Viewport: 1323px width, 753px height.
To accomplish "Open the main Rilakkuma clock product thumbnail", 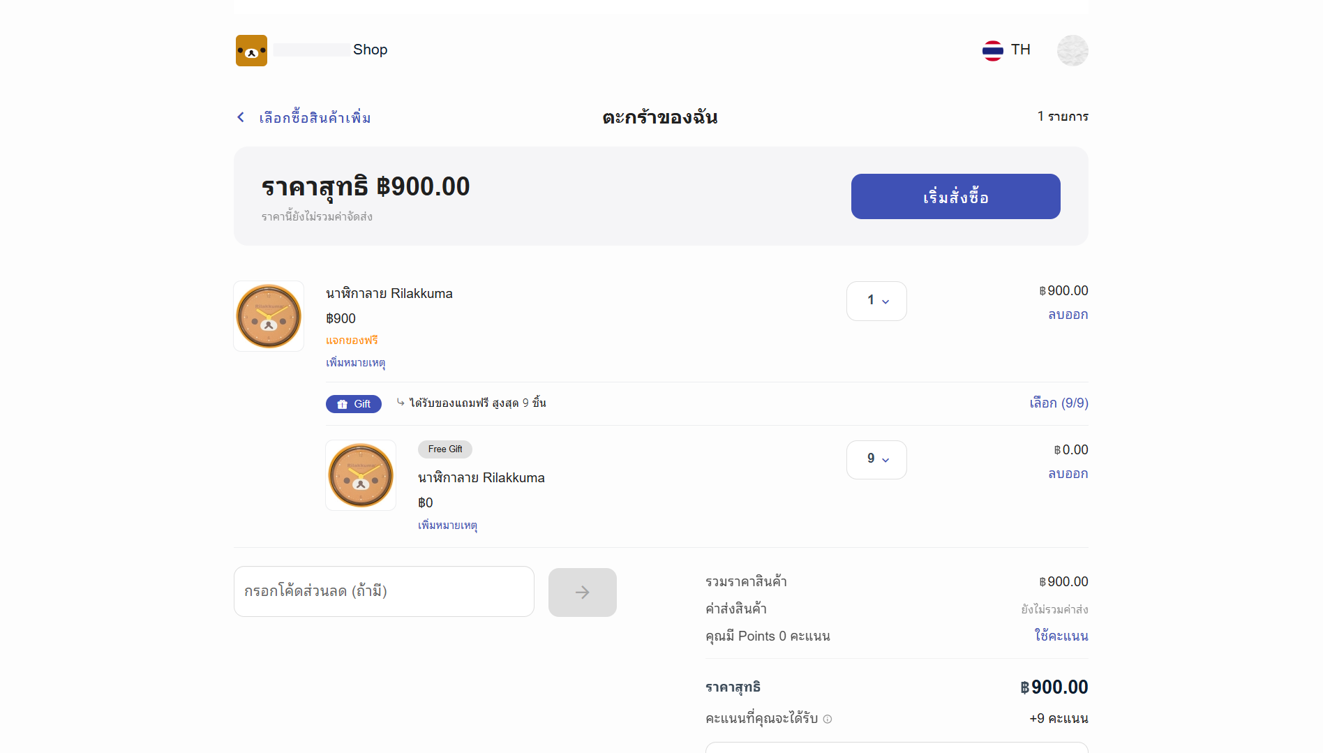I will pyautogui.click(x=269, y=316).
